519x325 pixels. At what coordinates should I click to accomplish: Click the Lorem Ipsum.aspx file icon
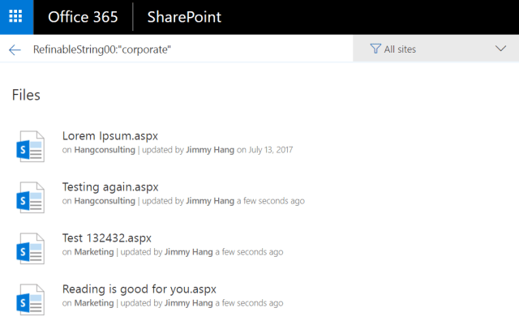point(30,145)
